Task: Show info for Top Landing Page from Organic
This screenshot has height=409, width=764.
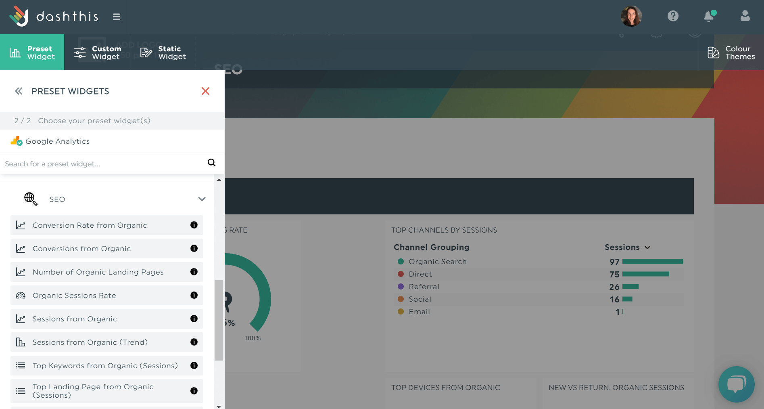Action: [x=194, y=391]
